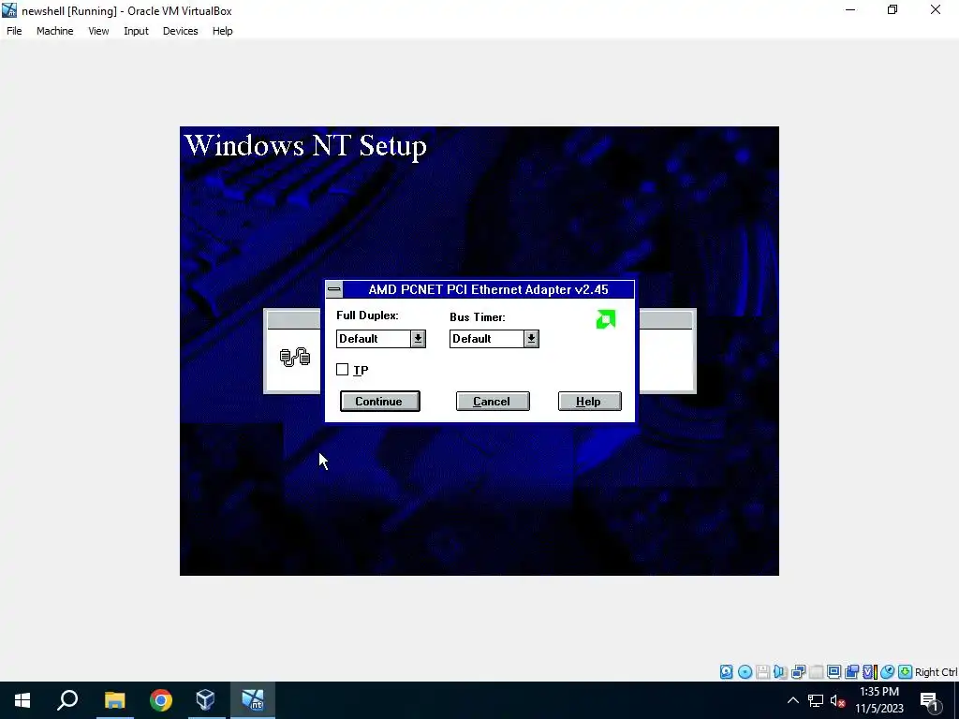Click the single-monitor display status icon
This screenshot has width=959, height=719.
(834, 672)
